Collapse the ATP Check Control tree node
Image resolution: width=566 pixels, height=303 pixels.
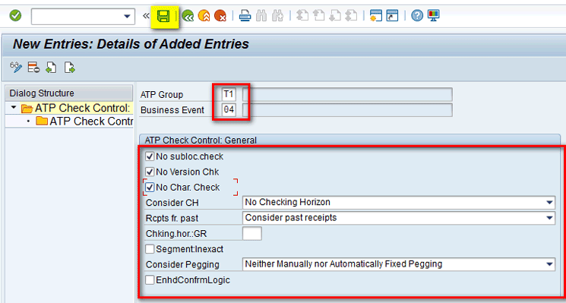click(x=14, y=108)
